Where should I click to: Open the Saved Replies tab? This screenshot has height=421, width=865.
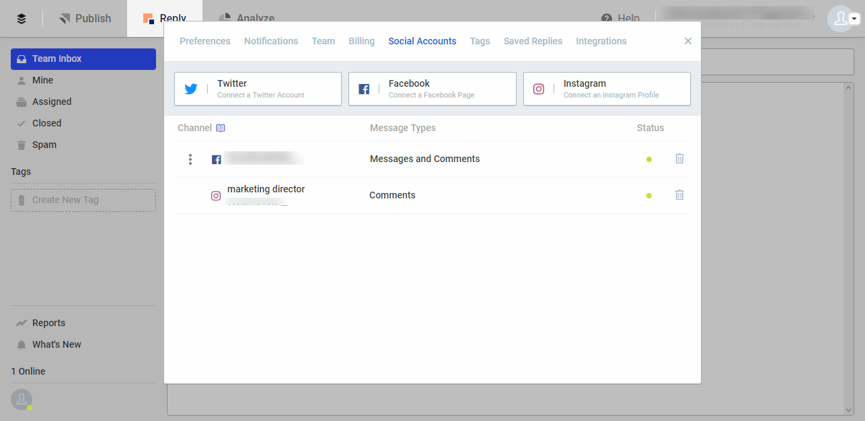(533, 41)
